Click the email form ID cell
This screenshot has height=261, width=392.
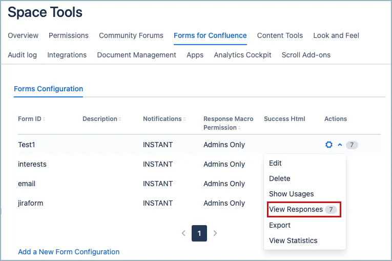(x=27, y=184)
